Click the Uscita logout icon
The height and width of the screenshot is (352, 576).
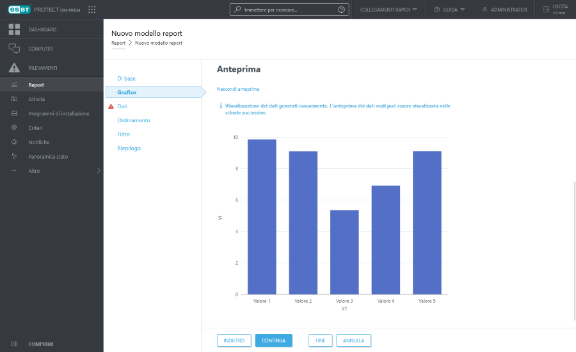[x=546, y=10]
